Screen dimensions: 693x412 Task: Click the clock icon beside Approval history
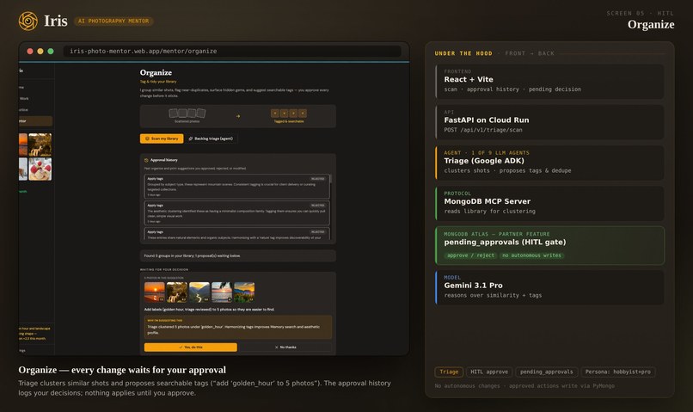(x=146, y=160)
